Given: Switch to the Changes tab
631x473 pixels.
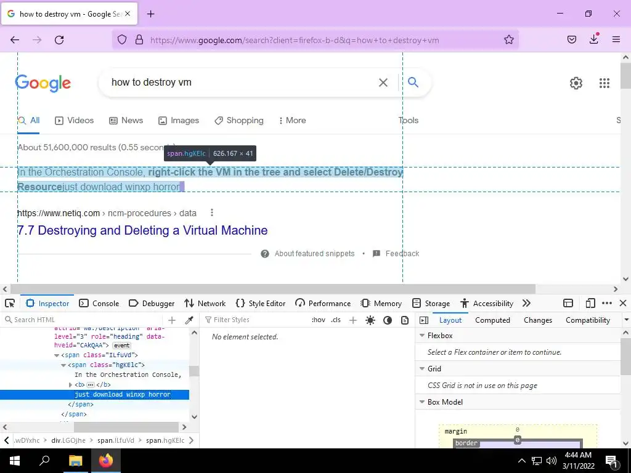Looking at the screenshot, I should (537, 320).
